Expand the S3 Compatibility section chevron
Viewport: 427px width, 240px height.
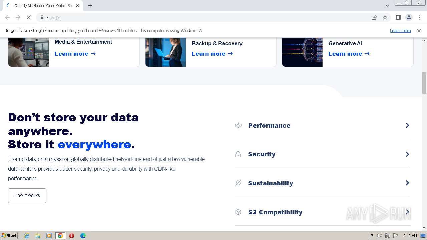(x=407, y=212)
